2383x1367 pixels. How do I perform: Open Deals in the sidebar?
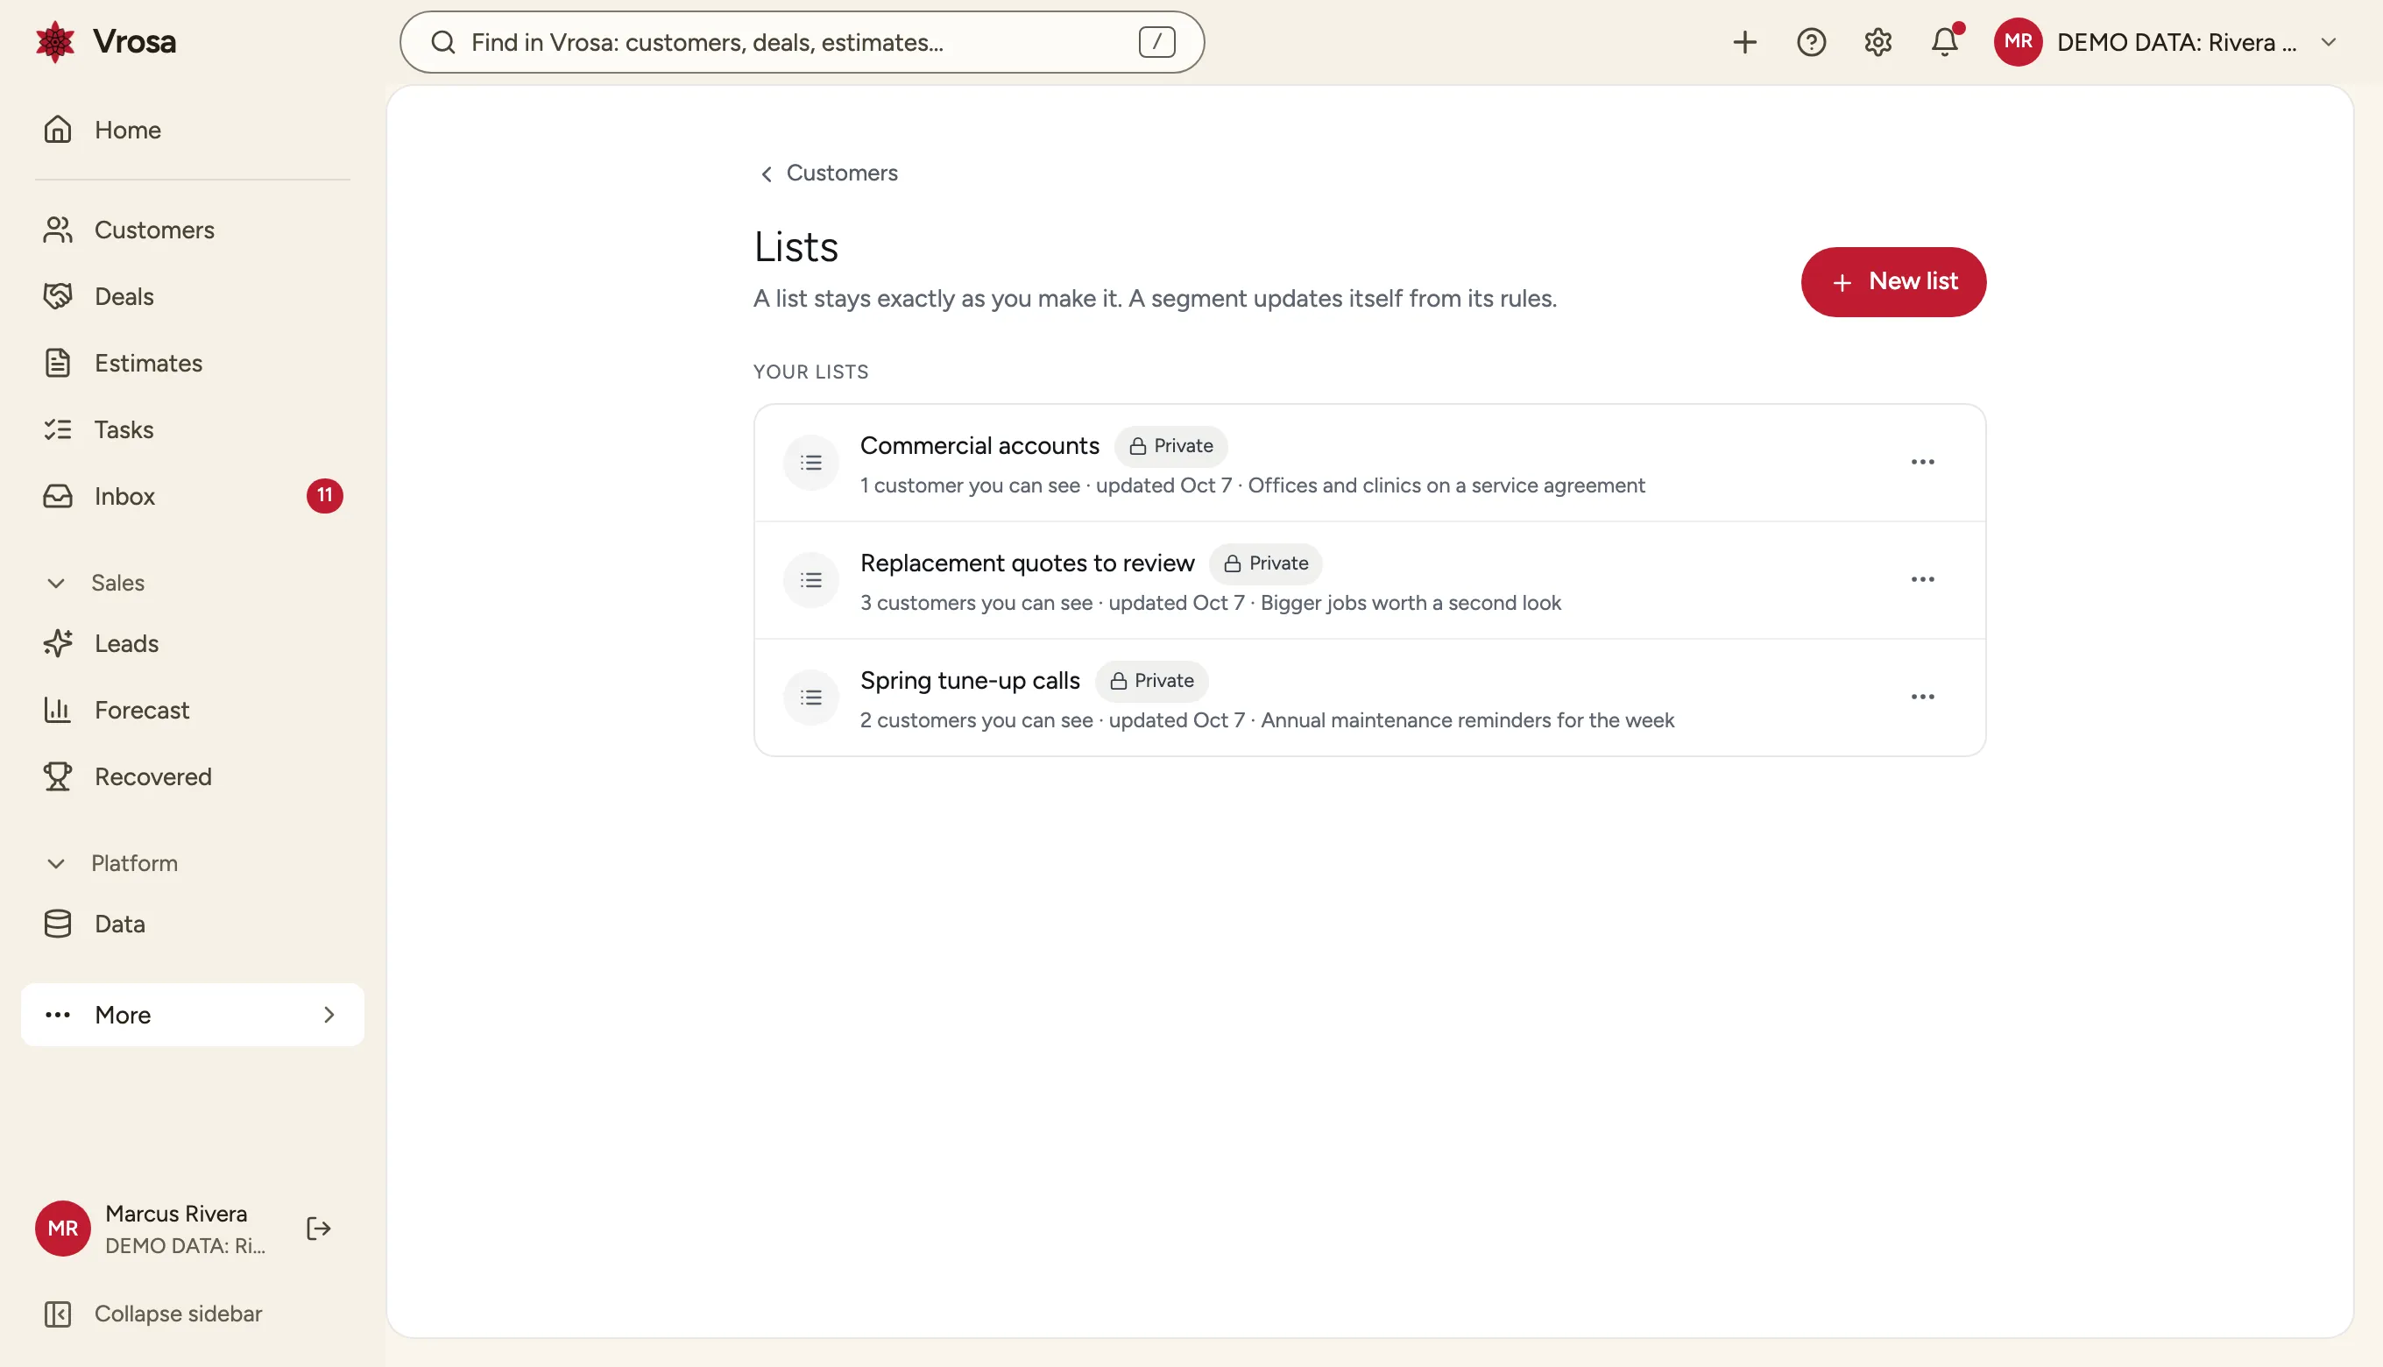pos(193,297)
